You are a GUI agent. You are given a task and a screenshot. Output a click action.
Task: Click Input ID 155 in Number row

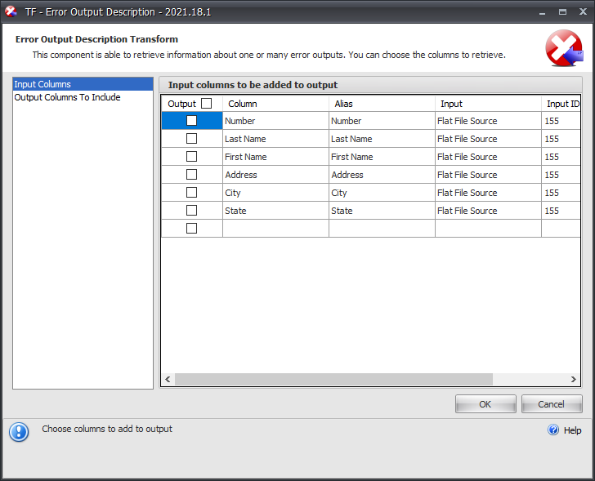click(561, 121)
